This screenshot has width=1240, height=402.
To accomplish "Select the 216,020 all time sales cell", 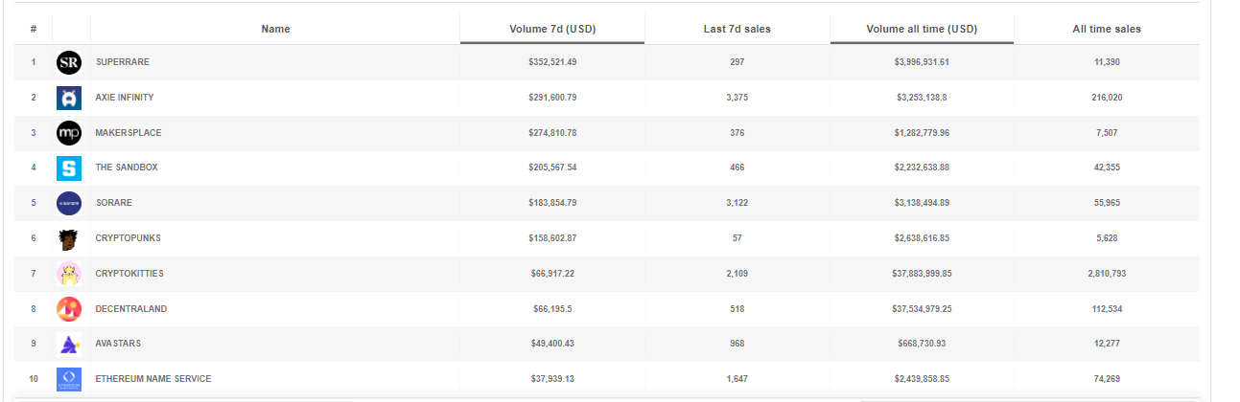I will pos(1107,98).
